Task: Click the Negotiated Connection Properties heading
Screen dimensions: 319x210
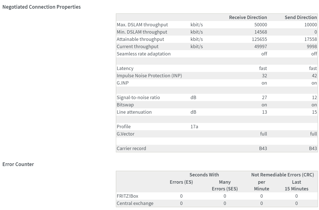Action: coord(42,7)
